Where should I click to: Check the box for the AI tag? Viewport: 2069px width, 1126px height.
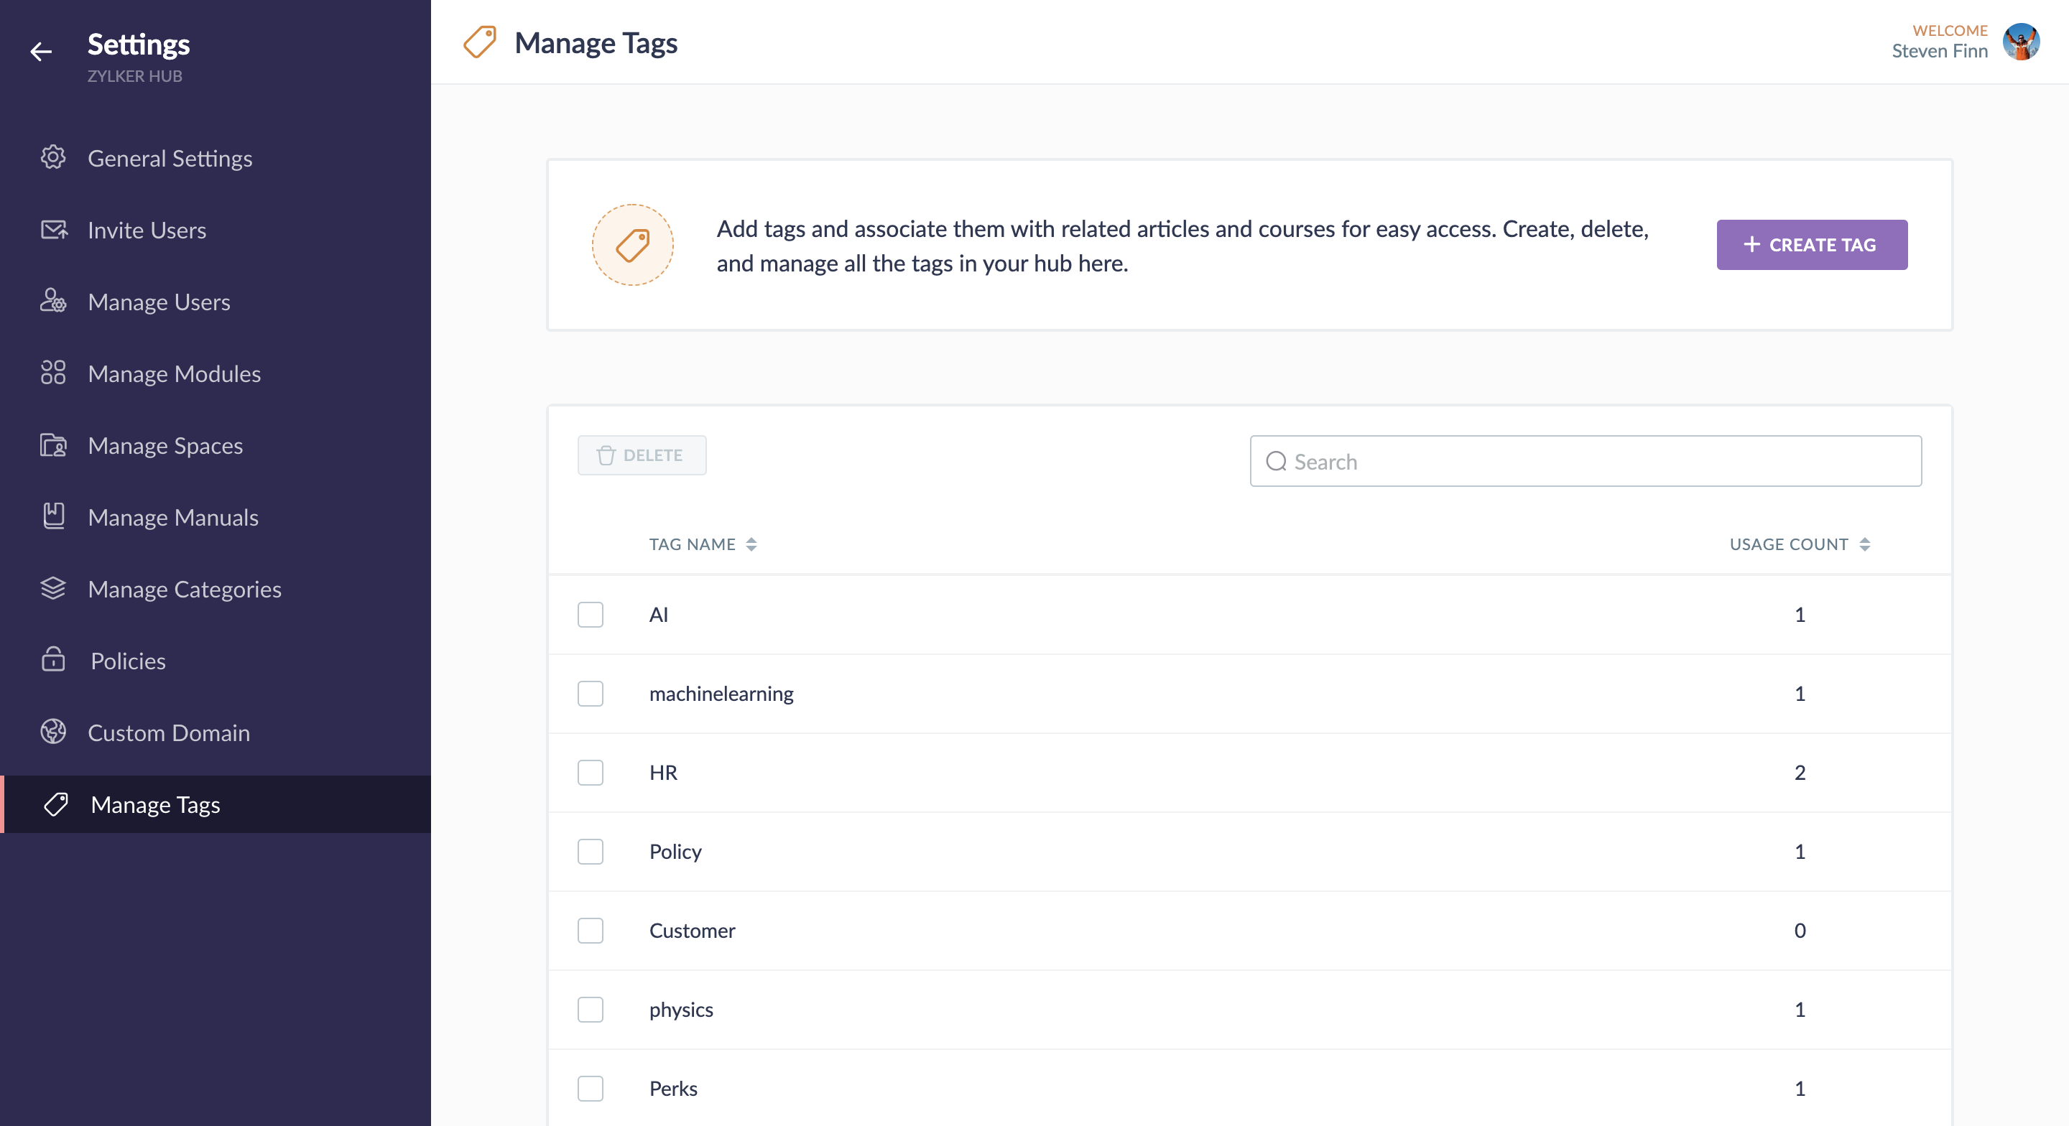(x=591, y=615)
